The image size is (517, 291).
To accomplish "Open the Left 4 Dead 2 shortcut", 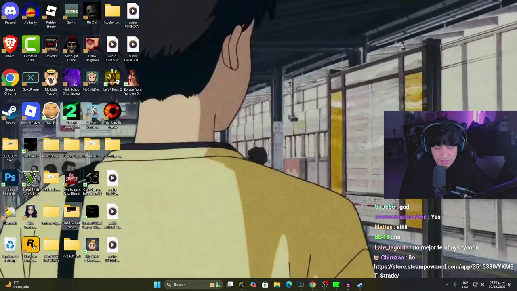I will tap(112, 81).
